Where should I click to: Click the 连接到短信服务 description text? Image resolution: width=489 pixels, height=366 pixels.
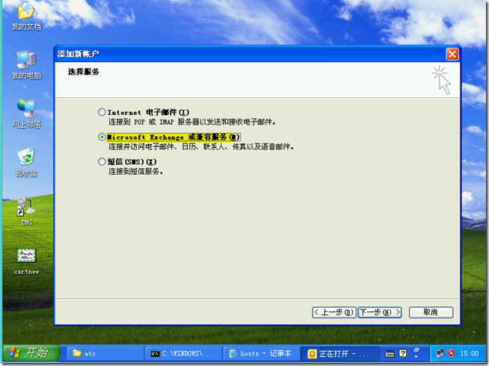pos(135,171)
